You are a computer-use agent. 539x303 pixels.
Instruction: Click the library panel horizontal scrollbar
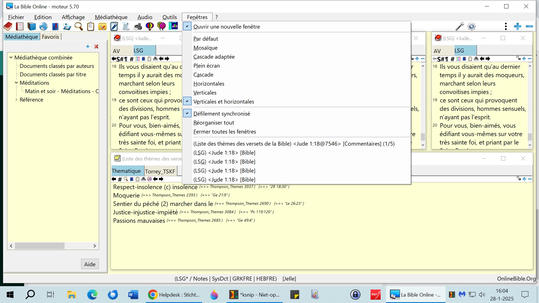tap(40, 246)
